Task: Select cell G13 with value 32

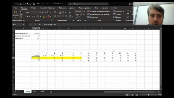Action: click(78, 60)
